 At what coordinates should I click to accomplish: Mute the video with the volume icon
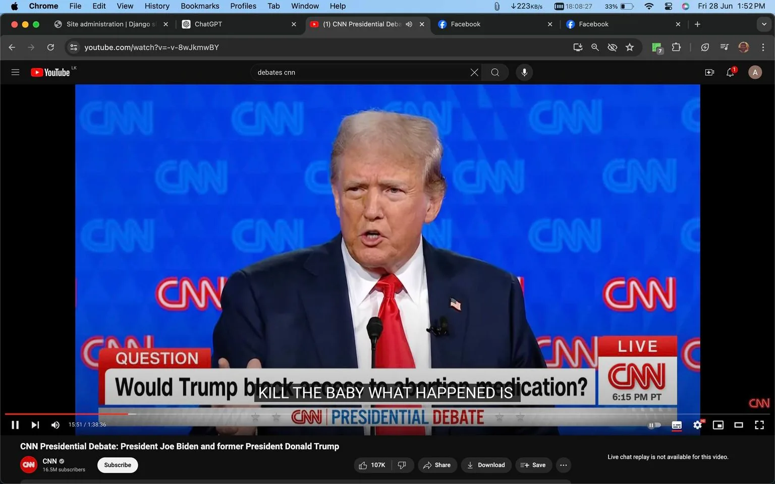55,425
